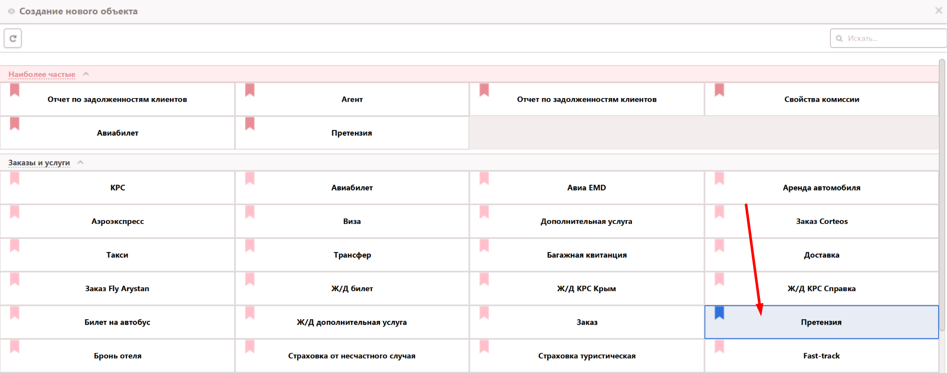Open the Заказ Corteos tile

pyautogui.click(x=822, y=221)
